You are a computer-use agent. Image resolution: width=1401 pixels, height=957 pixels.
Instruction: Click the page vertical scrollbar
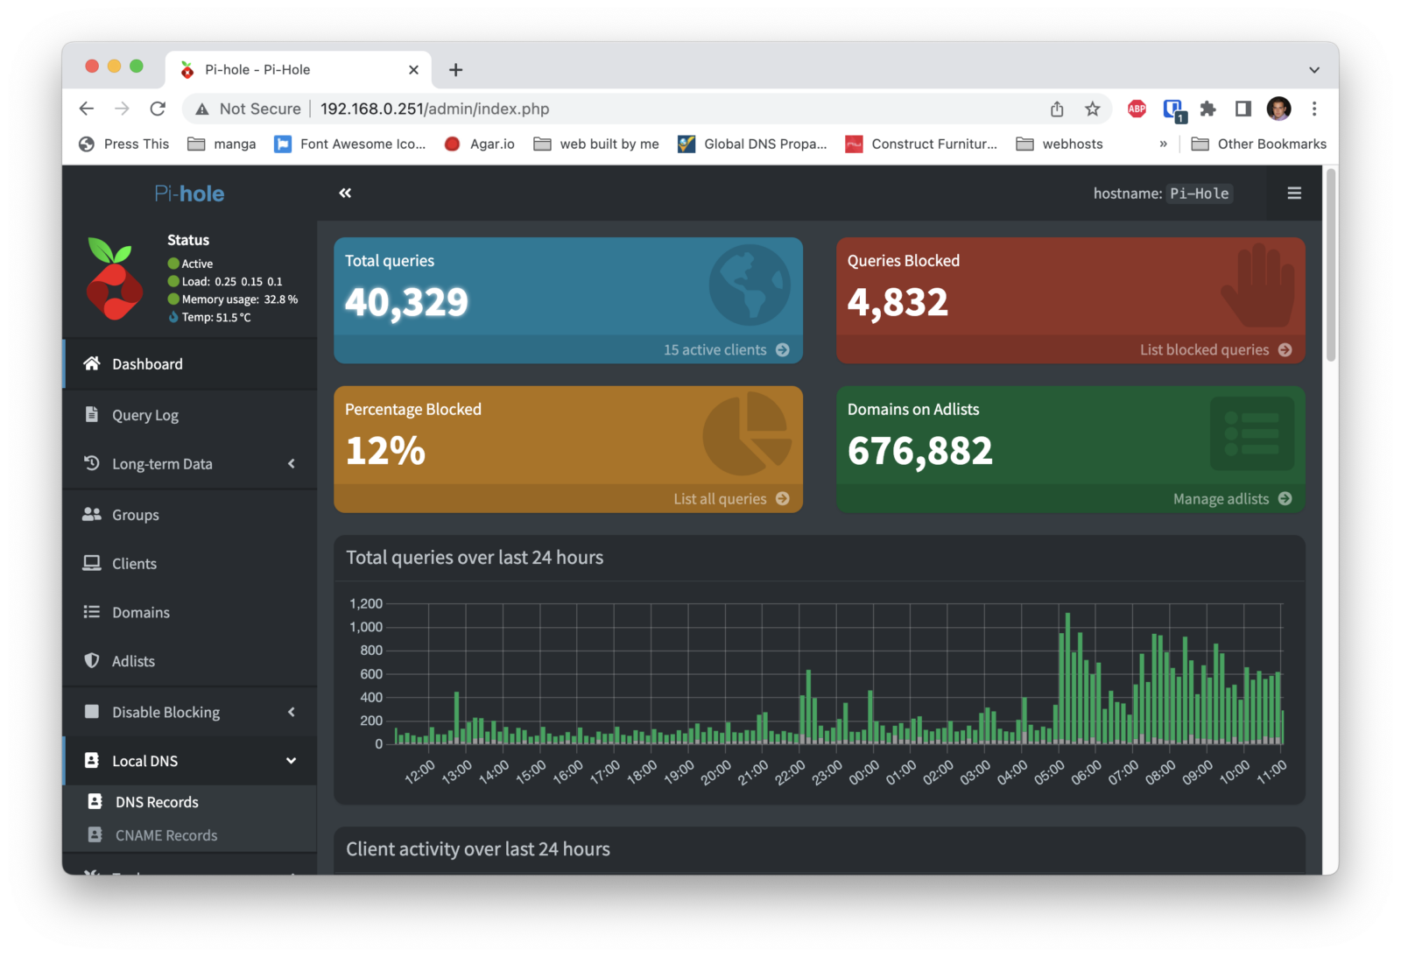tap(1330, 264)
